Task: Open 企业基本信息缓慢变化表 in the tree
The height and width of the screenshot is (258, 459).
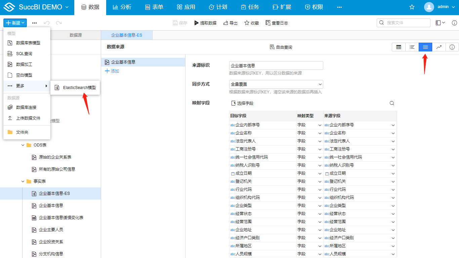Action: 61,218
